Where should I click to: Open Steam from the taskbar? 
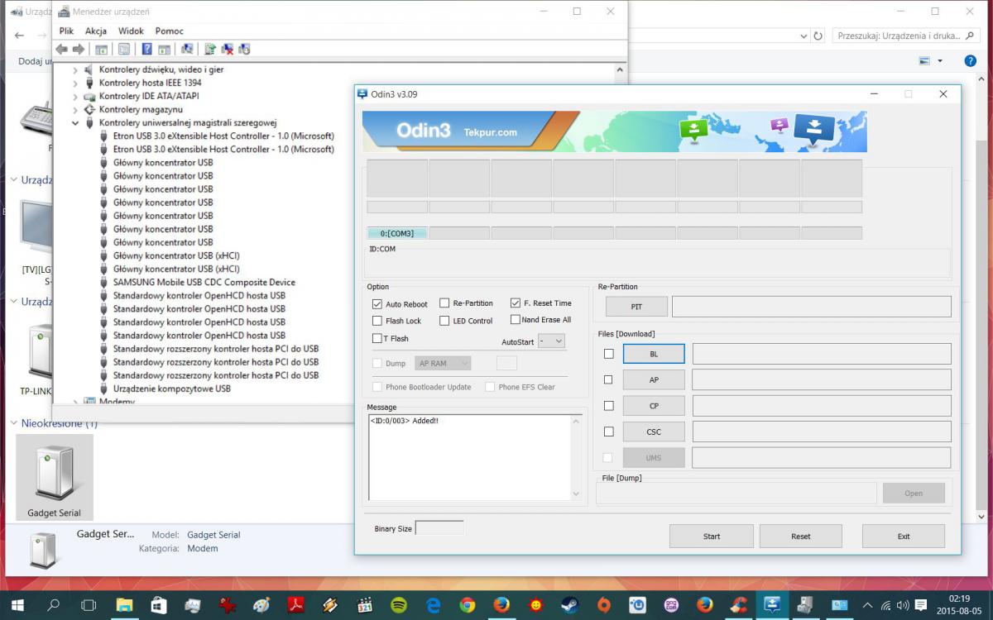pos(570,605)
